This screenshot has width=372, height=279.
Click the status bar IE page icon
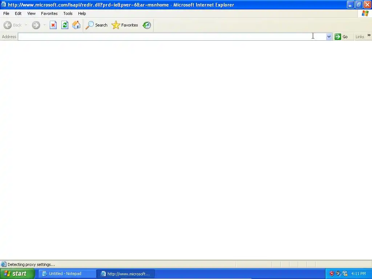[x=3, y=264]
